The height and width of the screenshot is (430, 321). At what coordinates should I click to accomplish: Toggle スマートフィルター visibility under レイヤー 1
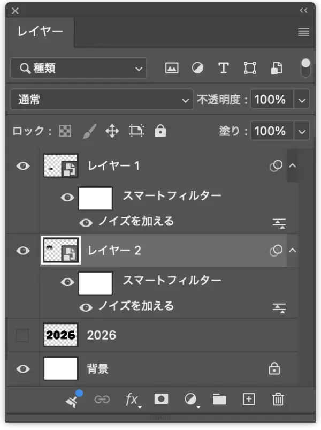[x=67, y=198]
